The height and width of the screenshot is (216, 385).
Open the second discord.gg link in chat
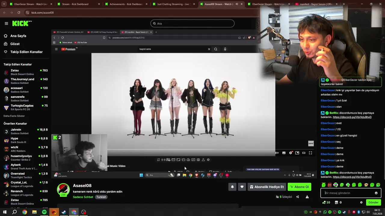tap(352, 177)
